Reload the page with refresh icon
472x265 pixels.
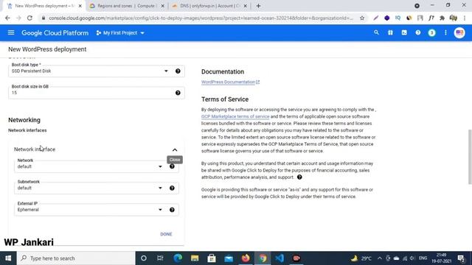[29, 18]
